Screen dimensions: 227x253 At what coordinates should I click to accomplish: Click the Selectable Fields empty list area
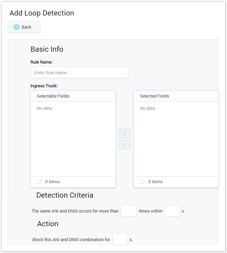tap(73, 140)
